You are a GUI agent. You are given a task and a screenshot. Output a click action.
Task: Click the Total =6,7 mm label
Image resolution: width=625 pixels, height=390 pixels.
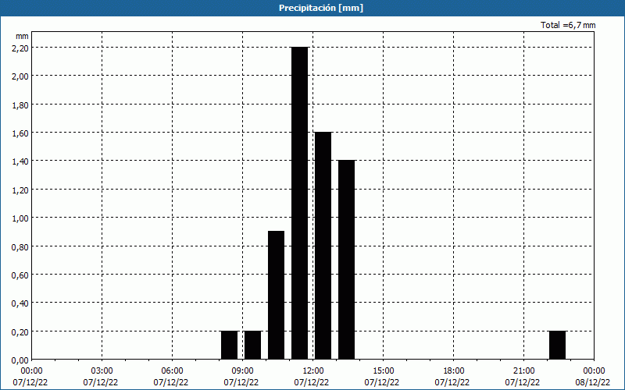pyautogui.click(x=568, y=25)
